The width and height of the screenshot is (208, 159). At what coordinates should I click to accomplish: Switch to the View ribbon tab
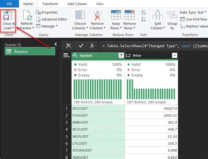pos(100,4)
